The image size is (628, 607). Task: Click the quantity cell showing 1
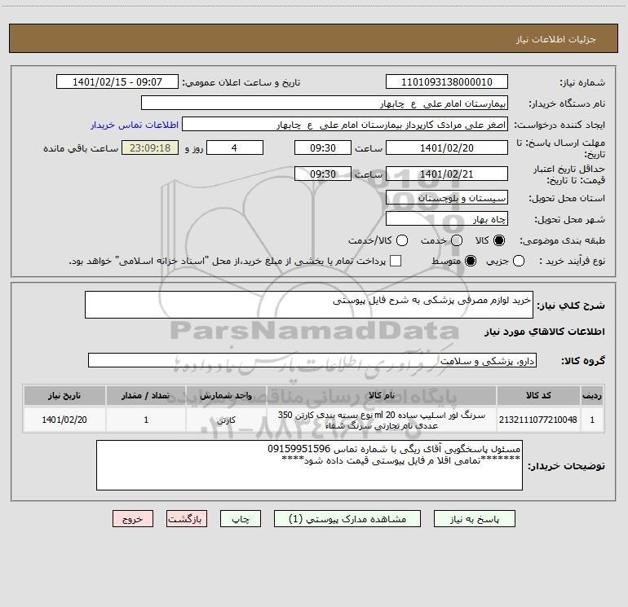(x=146, y=420)
